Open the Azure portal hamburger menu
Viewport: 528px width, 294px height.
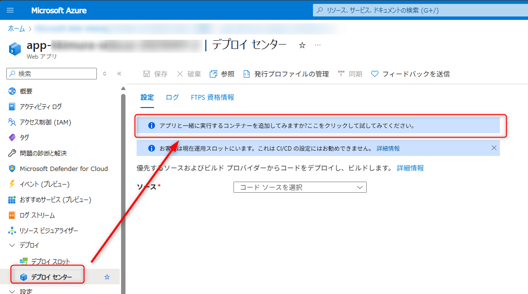[10, 10]
